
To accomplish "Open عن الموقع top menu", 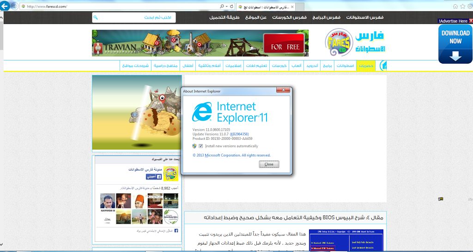I will point(256,18).
